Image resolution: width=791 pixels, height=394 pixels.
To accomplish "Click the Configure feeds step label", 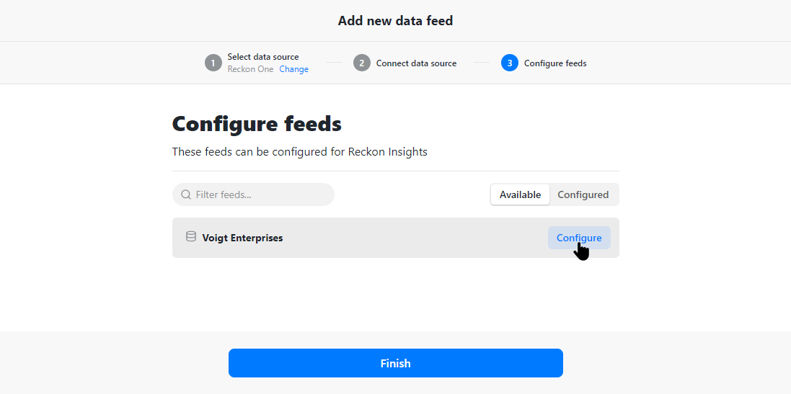I will pyautogui.click(x=555, y=63).
